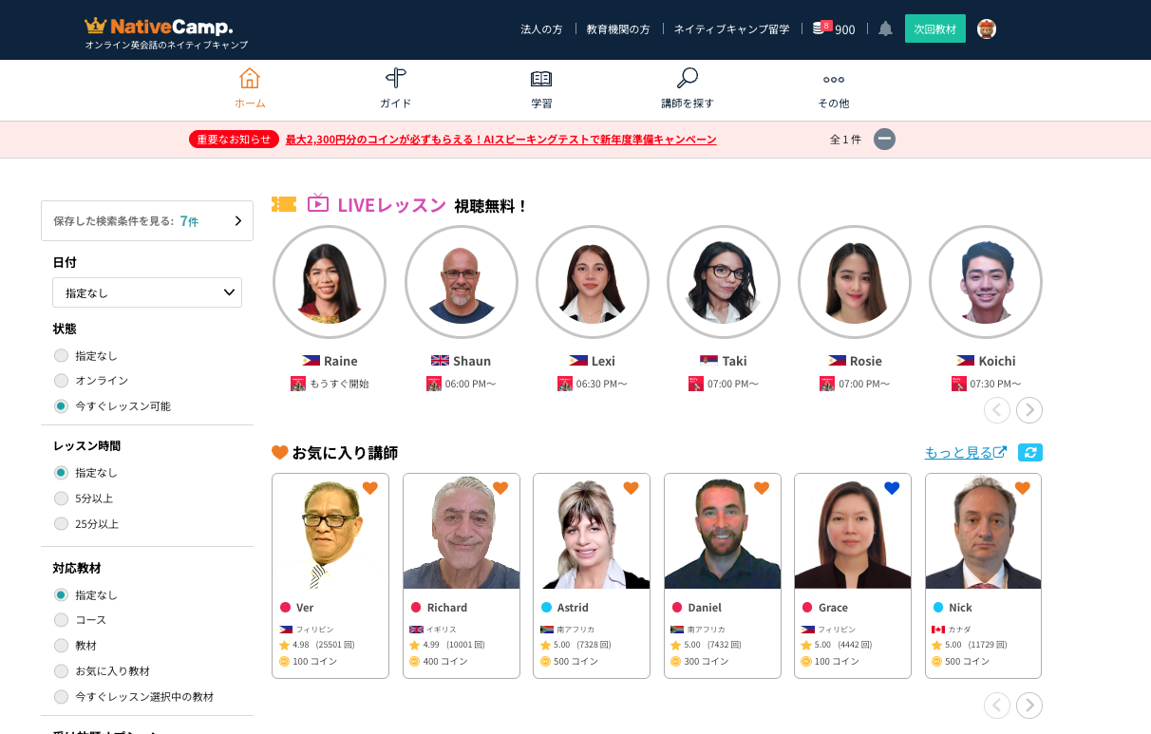Click the notification bell icon
Image resolution: width=1151 pixels, height=734 pixels.
pos(885,28)
